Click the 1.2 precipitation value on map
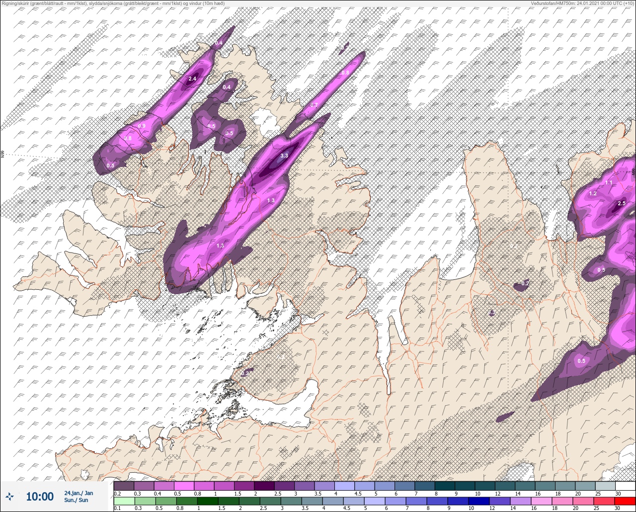This screenshot has width=636, height=512. [593, 193]
